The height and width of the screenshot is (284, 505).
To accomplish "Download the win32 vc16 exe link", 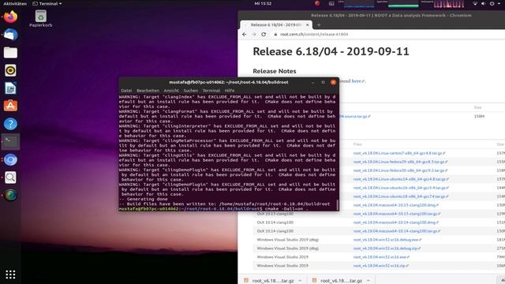I will pyautogui.click(x=381, y=257).
